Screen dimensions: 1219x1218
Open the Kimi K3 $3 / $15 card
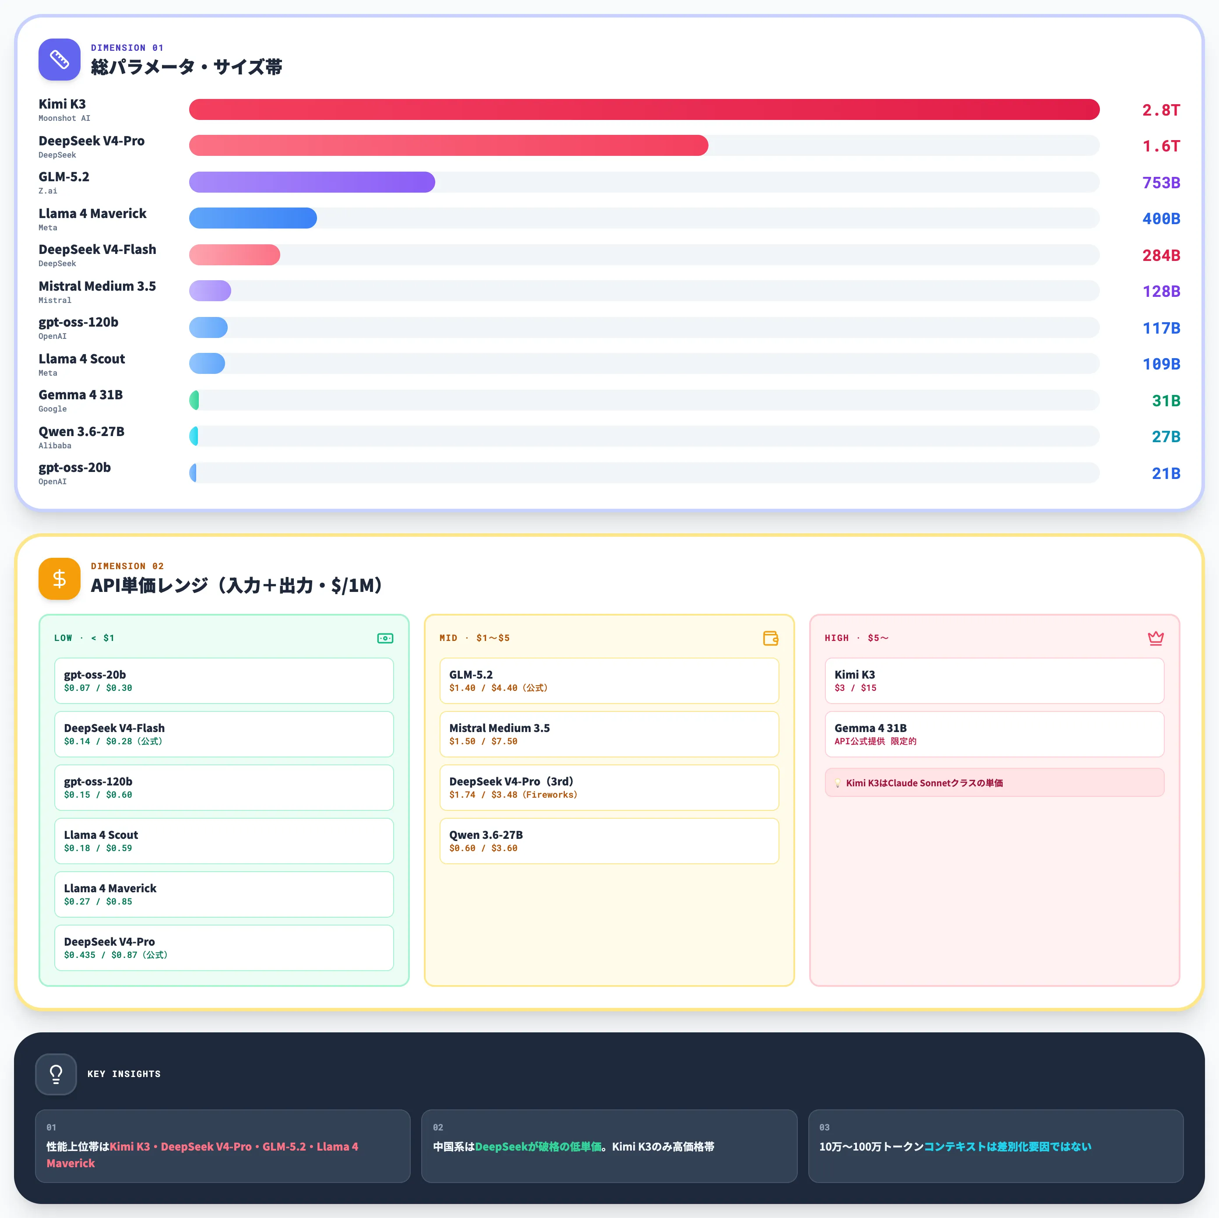pyautogui.click(x=994, y=681)
